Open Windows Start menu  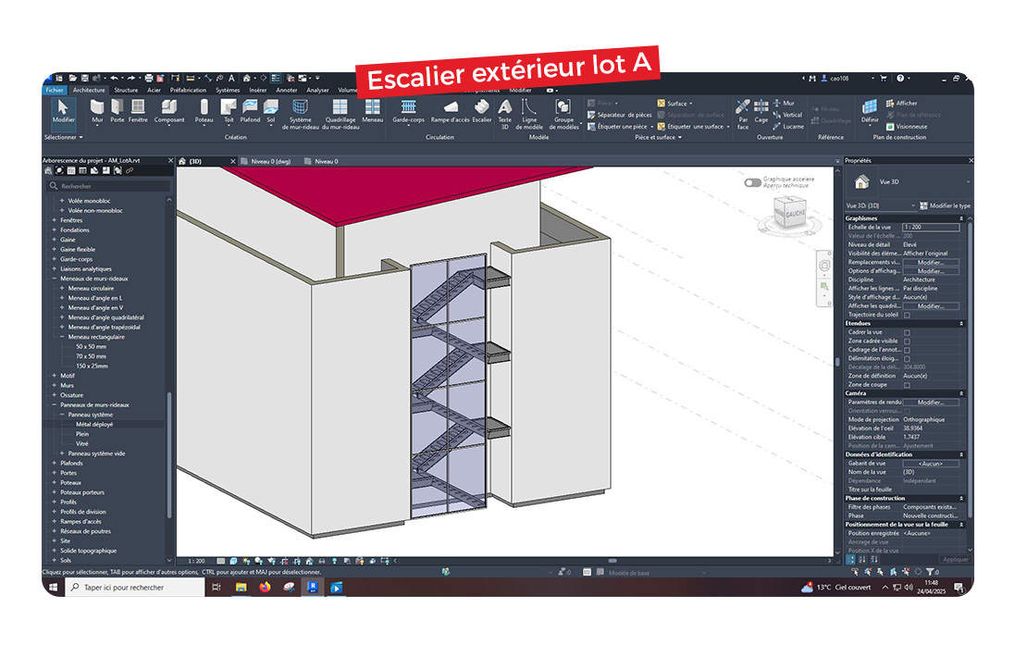(x=53, y=588)
